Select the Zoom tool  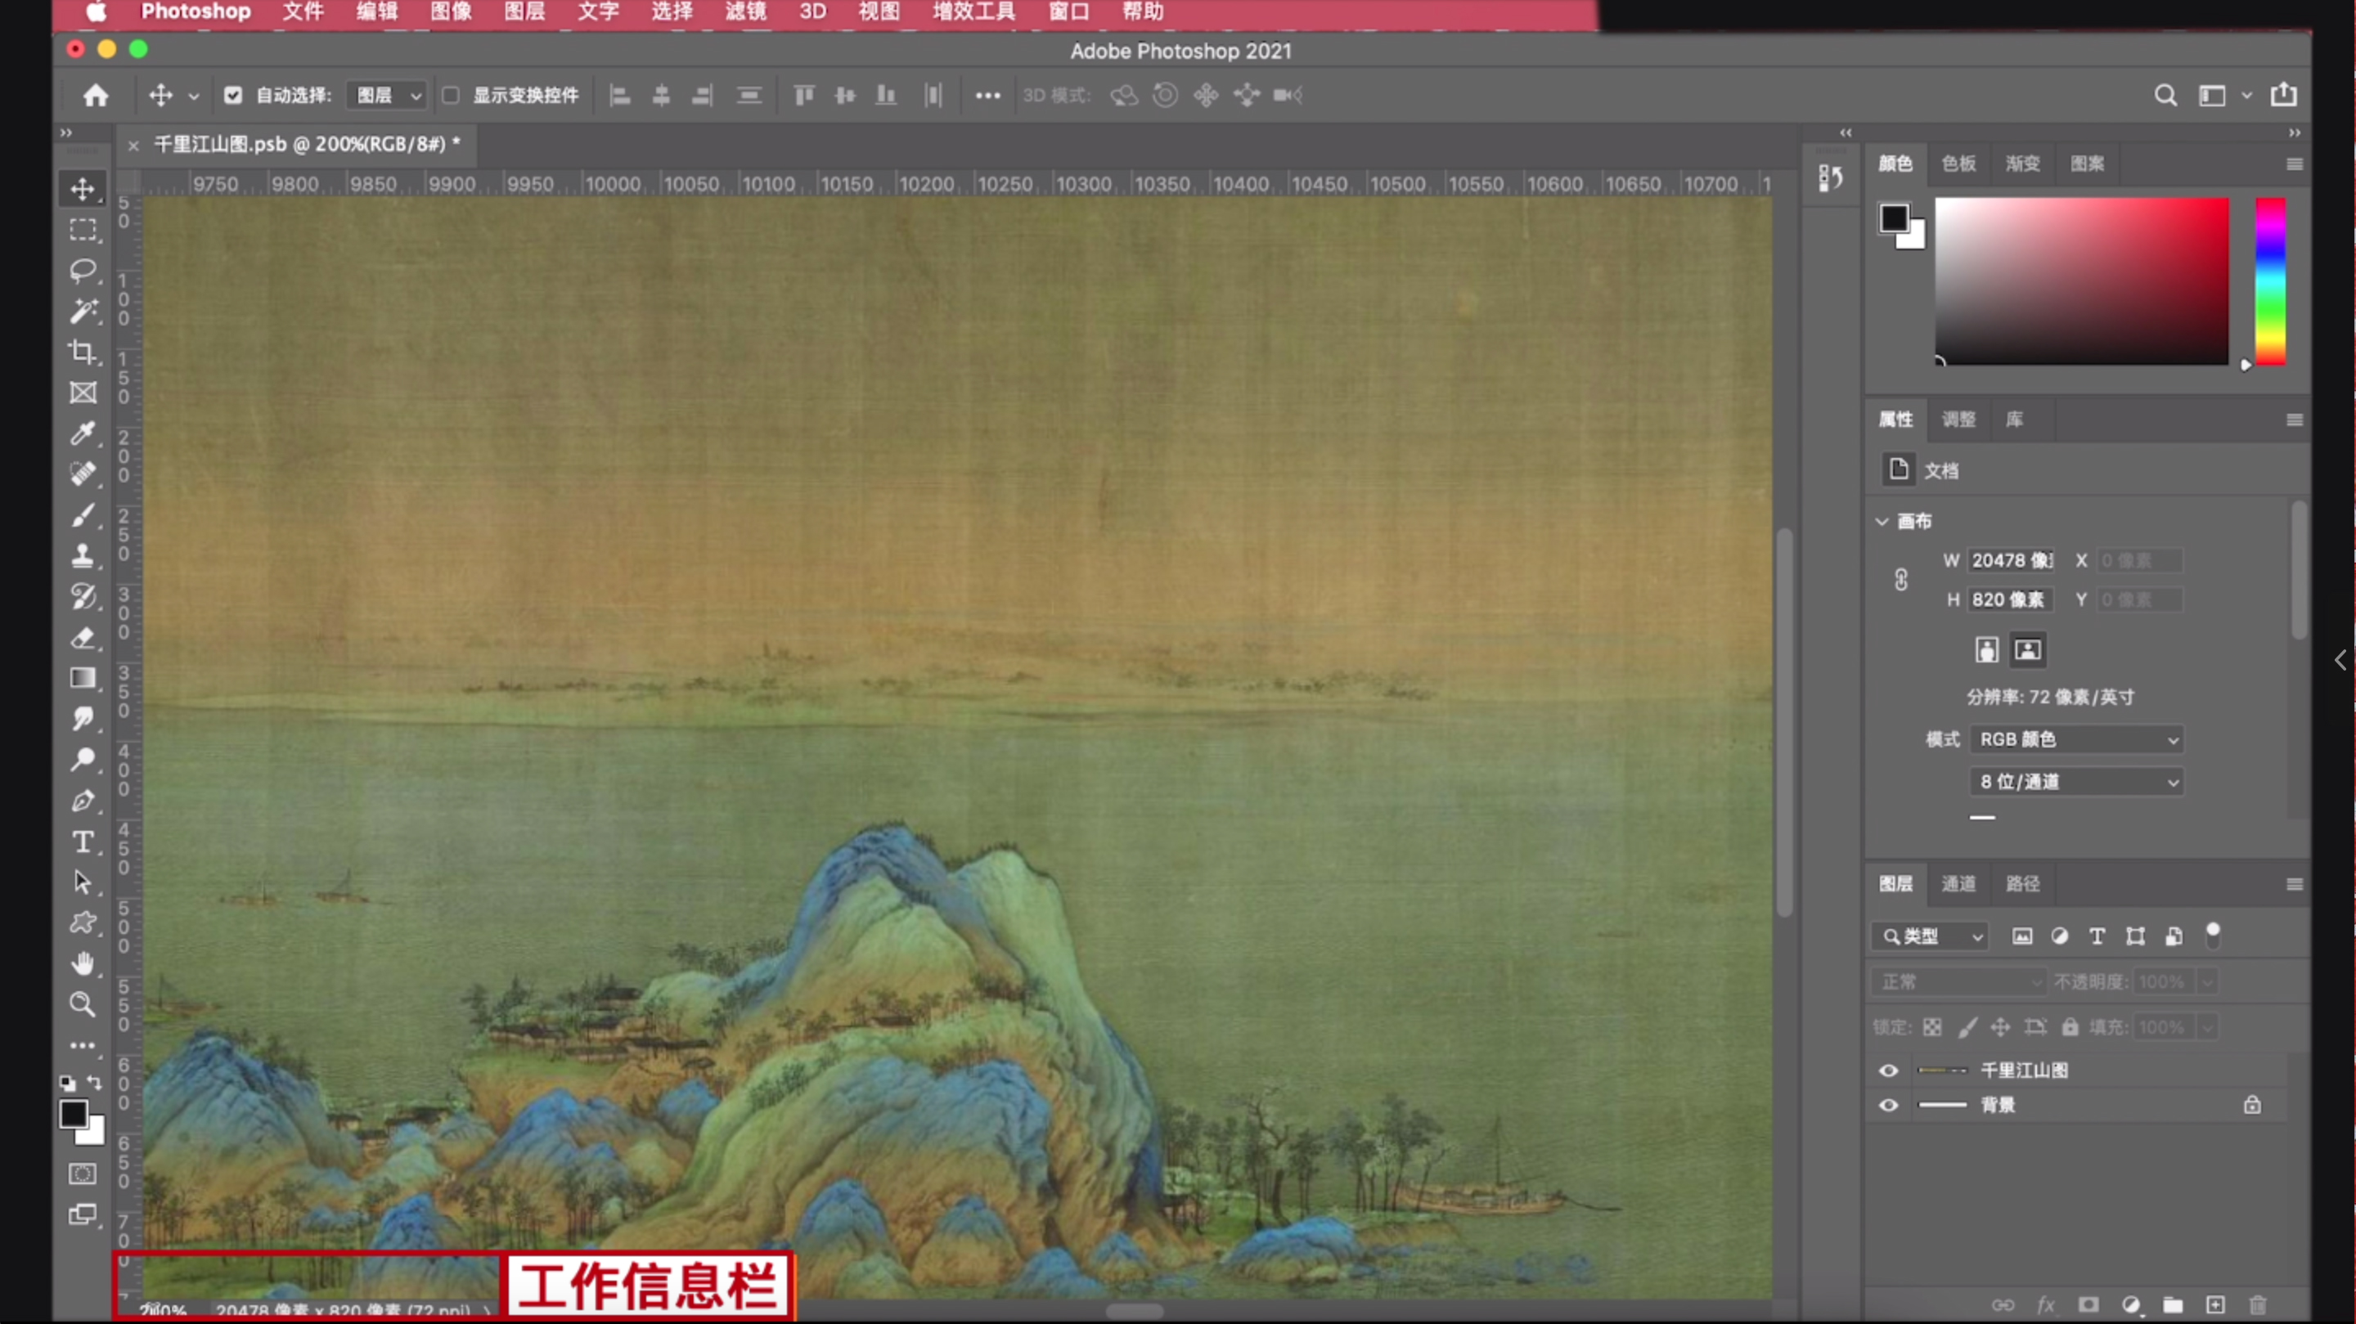[x=83, y=1004]
